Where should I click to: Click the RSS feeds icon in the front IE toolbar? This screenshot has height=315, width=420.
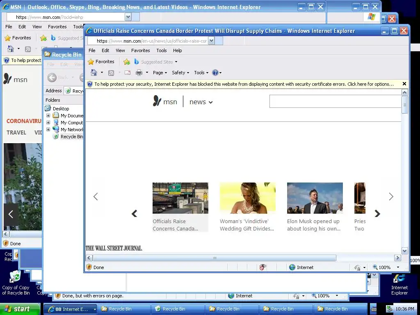tap(111, 73)
